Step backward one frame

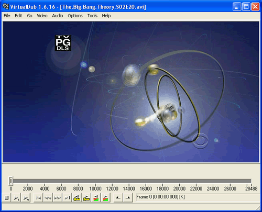pos(48,198)
